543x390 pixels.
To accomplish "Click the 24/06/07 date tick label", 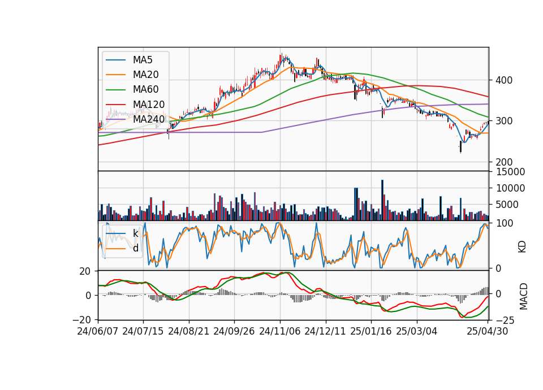I will click(98, 331).
